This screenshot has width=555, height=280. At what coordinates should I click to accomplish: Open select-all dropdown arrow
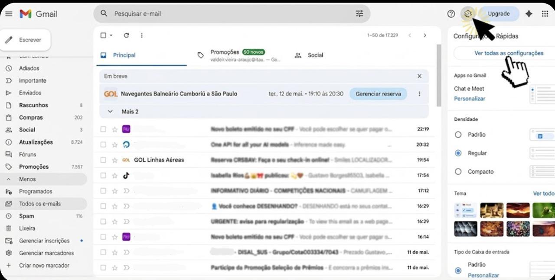(x=111, y=35)
